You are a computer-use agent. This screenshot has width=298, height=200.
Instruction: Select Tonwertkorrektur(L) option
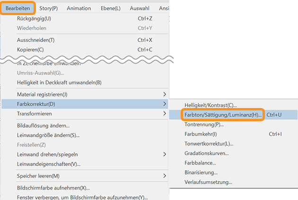209,143
